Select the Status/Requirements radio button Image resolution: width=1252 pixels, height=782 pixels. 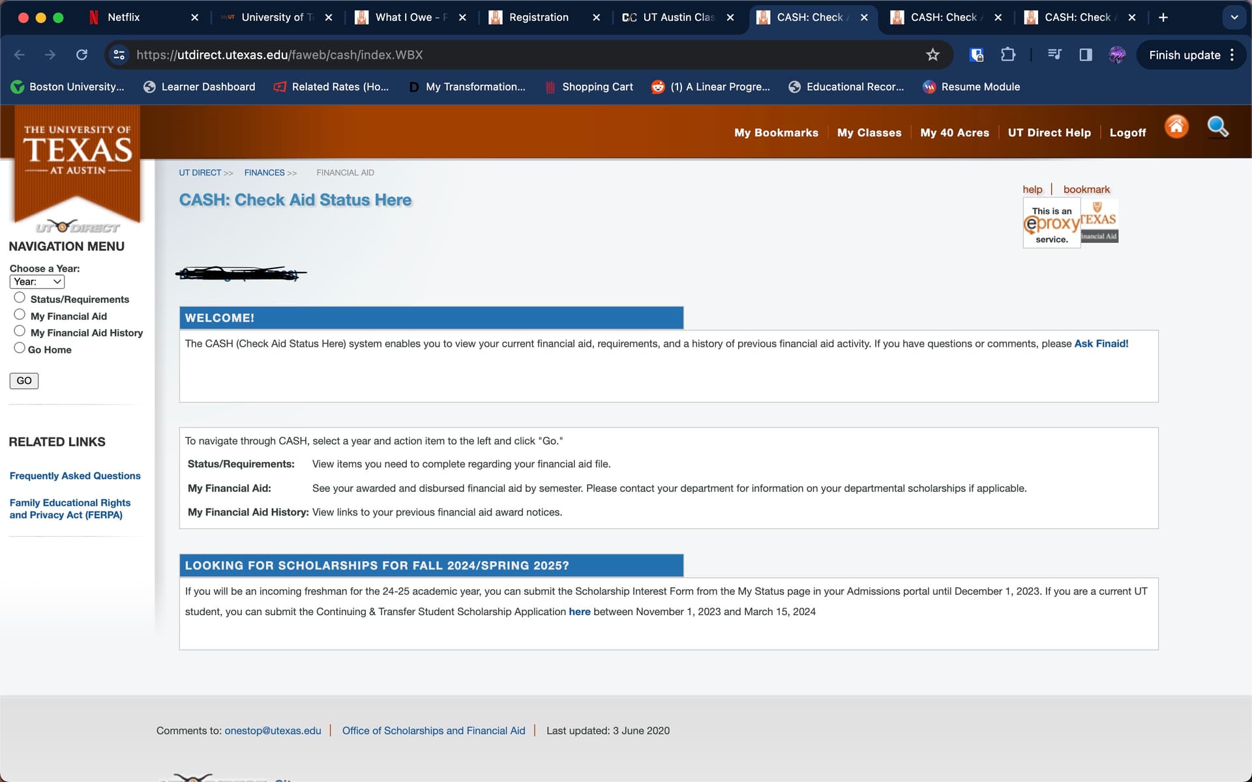20,298
